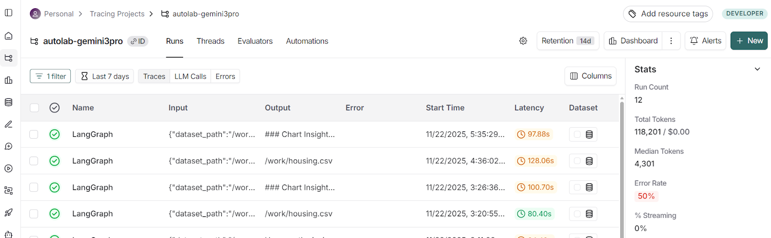
Task: Open the three-dot menu beside Dashboard
Action: pos(671,41)
